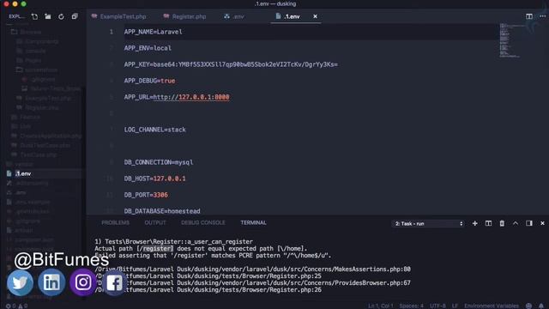Click the DB_HOST=127.0.0.1 line
Viewport: 549px width, 309px height.
coord(154,179)
